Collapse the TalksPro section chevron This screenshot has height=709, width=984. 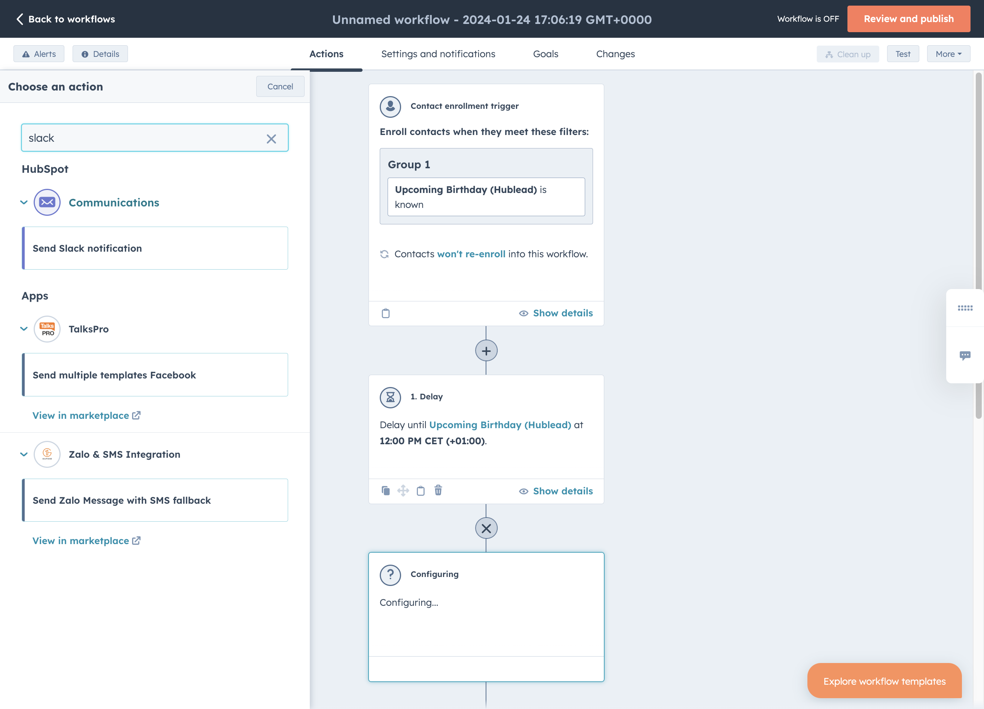(24, 329)
